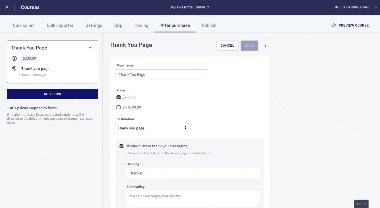Go to the Pricing tab
Screen dimensions: 380x208
(x=141, y=25)
